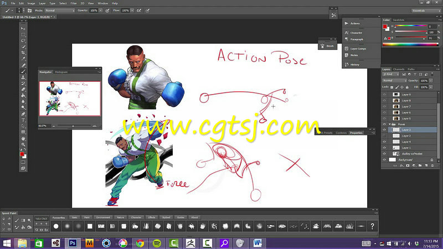Open the layer filter Kind dropdown
This screenshot has height=249, width=443.
pyautogui.click(x=391, y=74)
